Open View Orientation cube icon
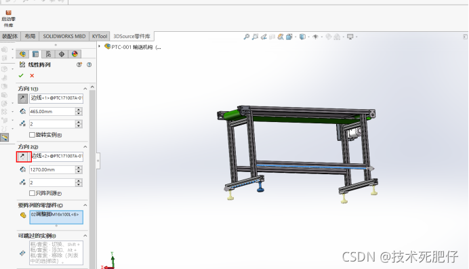 click(x=289, y=37)
